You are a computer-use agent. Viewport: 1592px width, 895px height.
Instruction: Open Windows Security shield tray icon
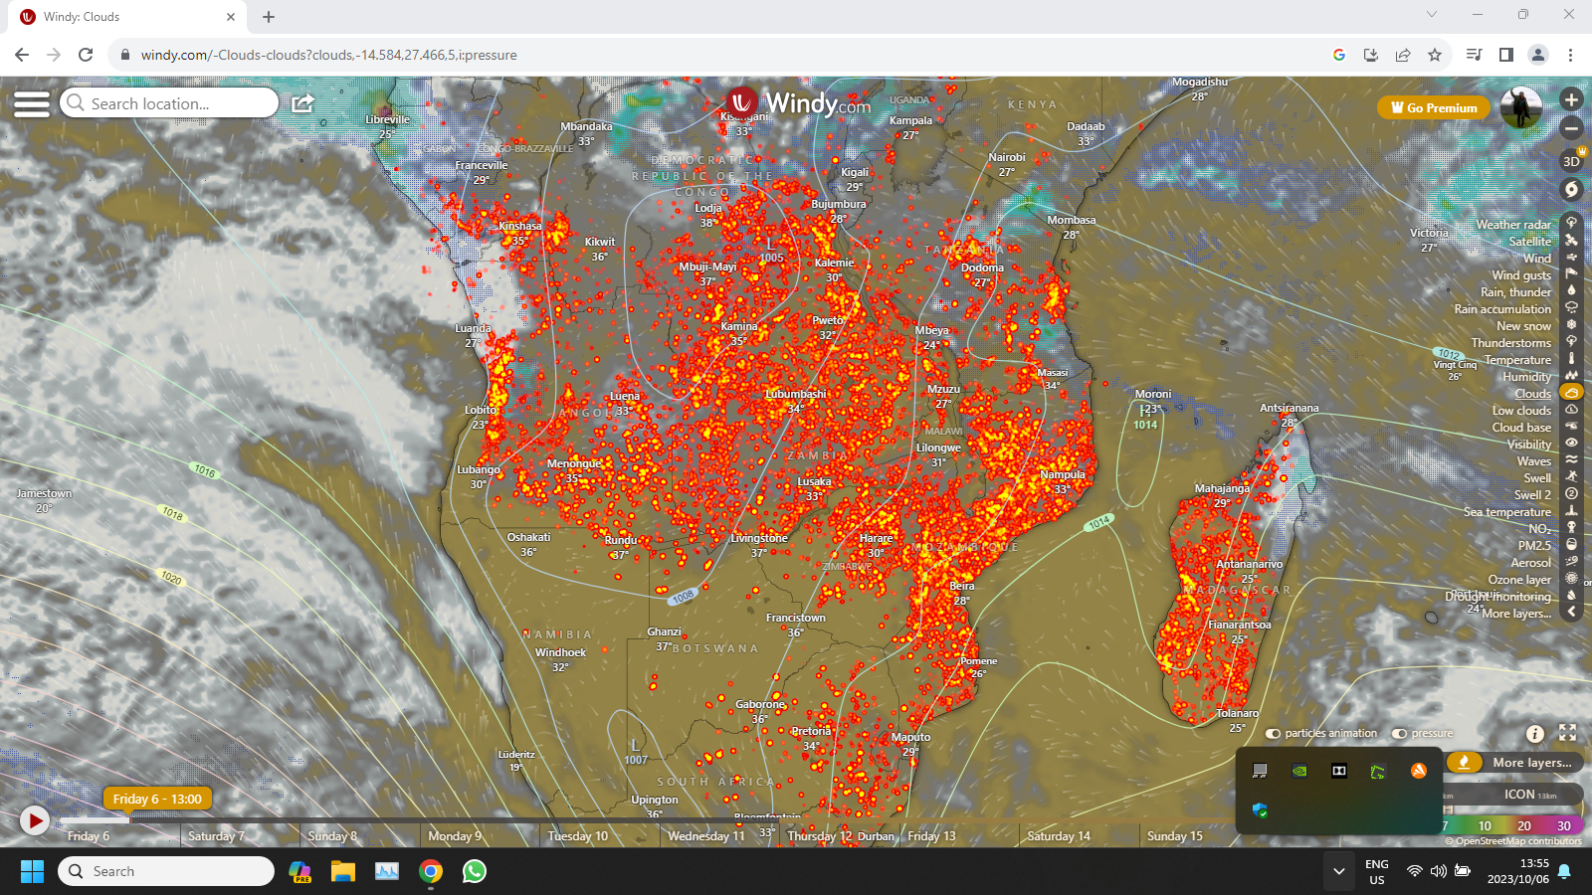[x=1260, y=810]
